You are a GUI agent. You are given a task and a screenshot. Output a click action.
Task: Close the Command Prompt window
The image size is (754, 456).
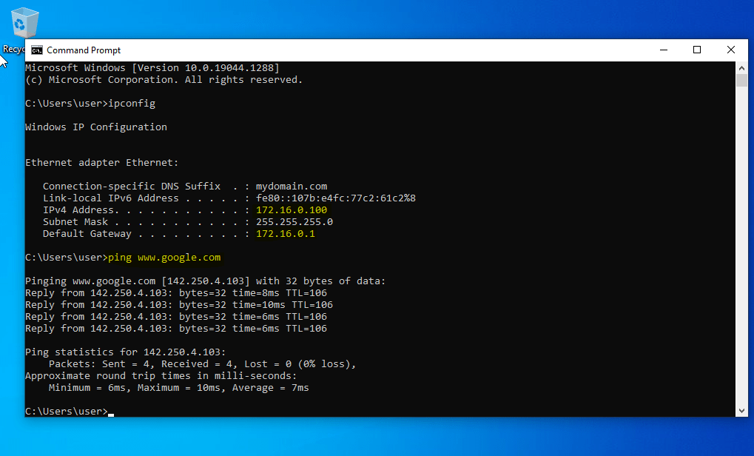[731, 50]
